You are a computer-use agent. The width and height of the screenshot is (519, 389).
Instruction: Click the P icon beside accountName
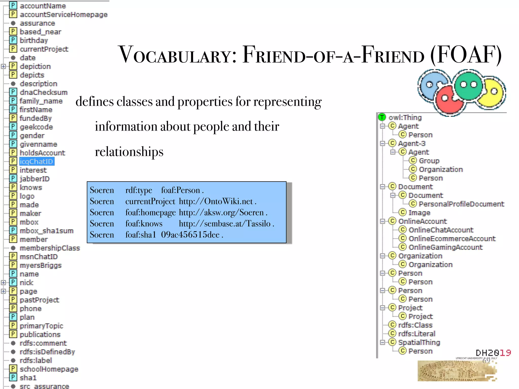13,5
